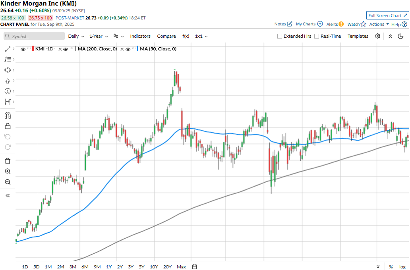This screenshot has width=410, height=270.
Task: Select the 6M time range
Action: (85, 266)
